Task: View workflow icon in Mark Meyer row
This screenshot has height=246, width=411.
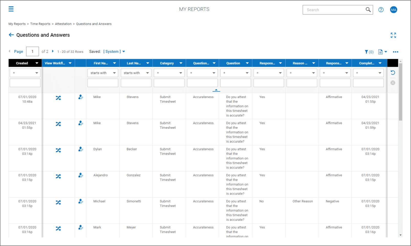Action: click(x=58, y=228)
